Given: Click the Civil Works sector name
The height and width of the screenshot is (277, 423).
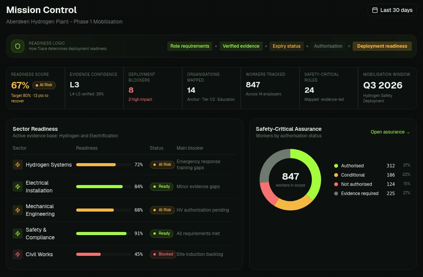Looking at the screenshot, I should point(39,254).
